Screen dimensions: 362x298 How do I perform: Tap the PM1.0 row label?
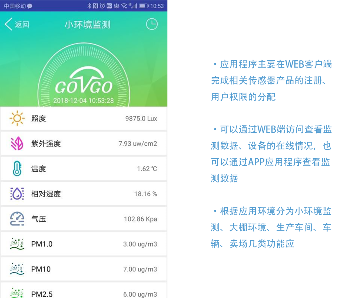coord(42,244)
